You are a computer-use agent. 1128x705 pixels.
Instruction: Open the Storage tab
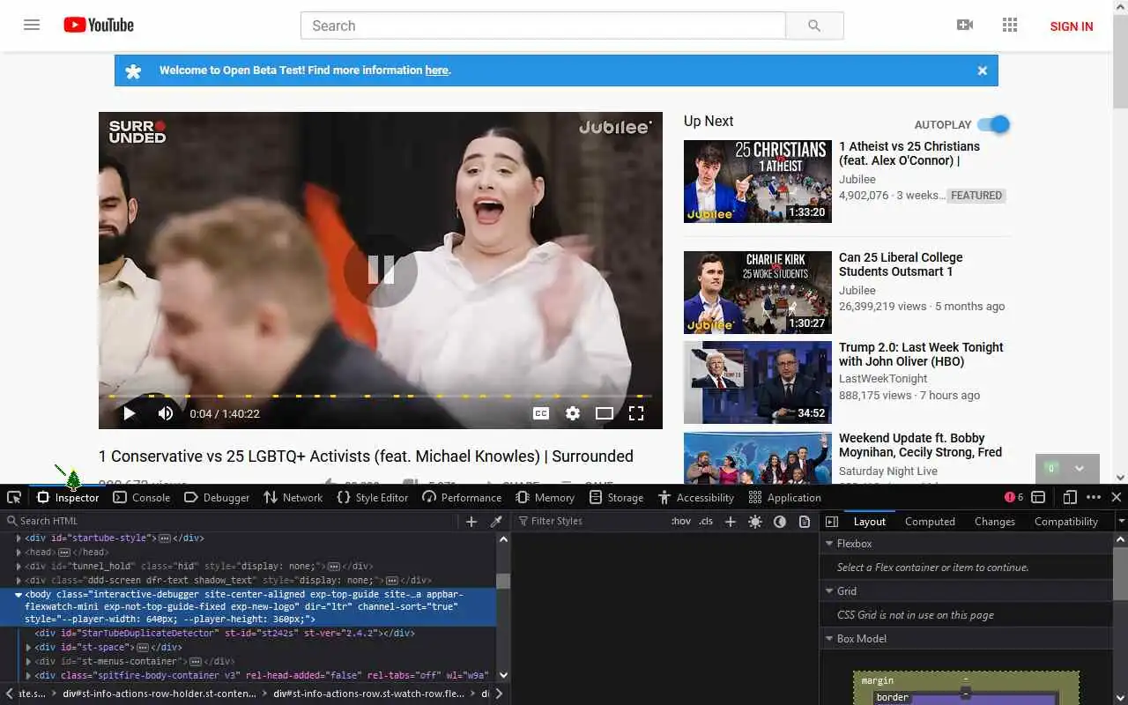[x=617, y=497]
